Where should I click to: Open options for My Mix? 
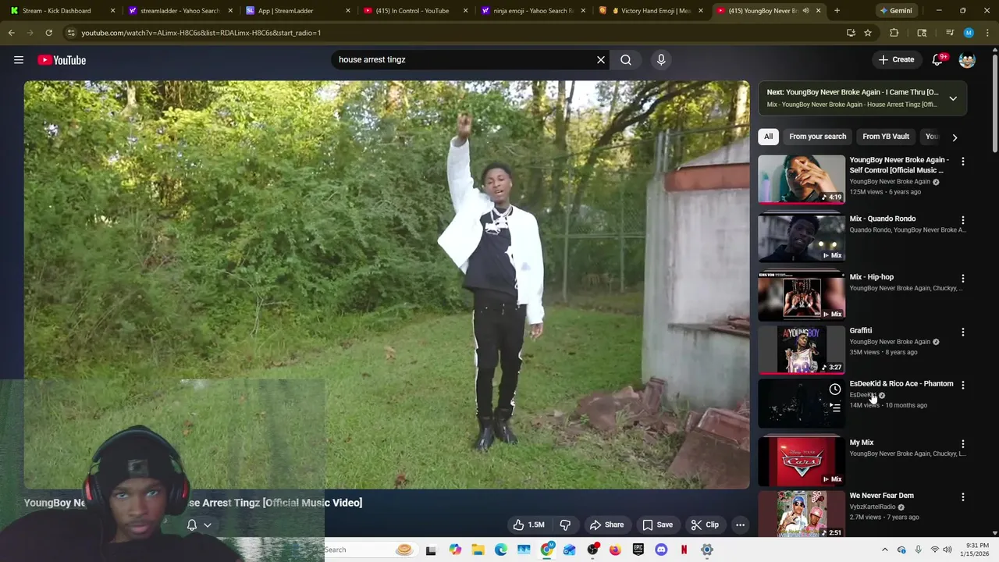tap(963, 444)
